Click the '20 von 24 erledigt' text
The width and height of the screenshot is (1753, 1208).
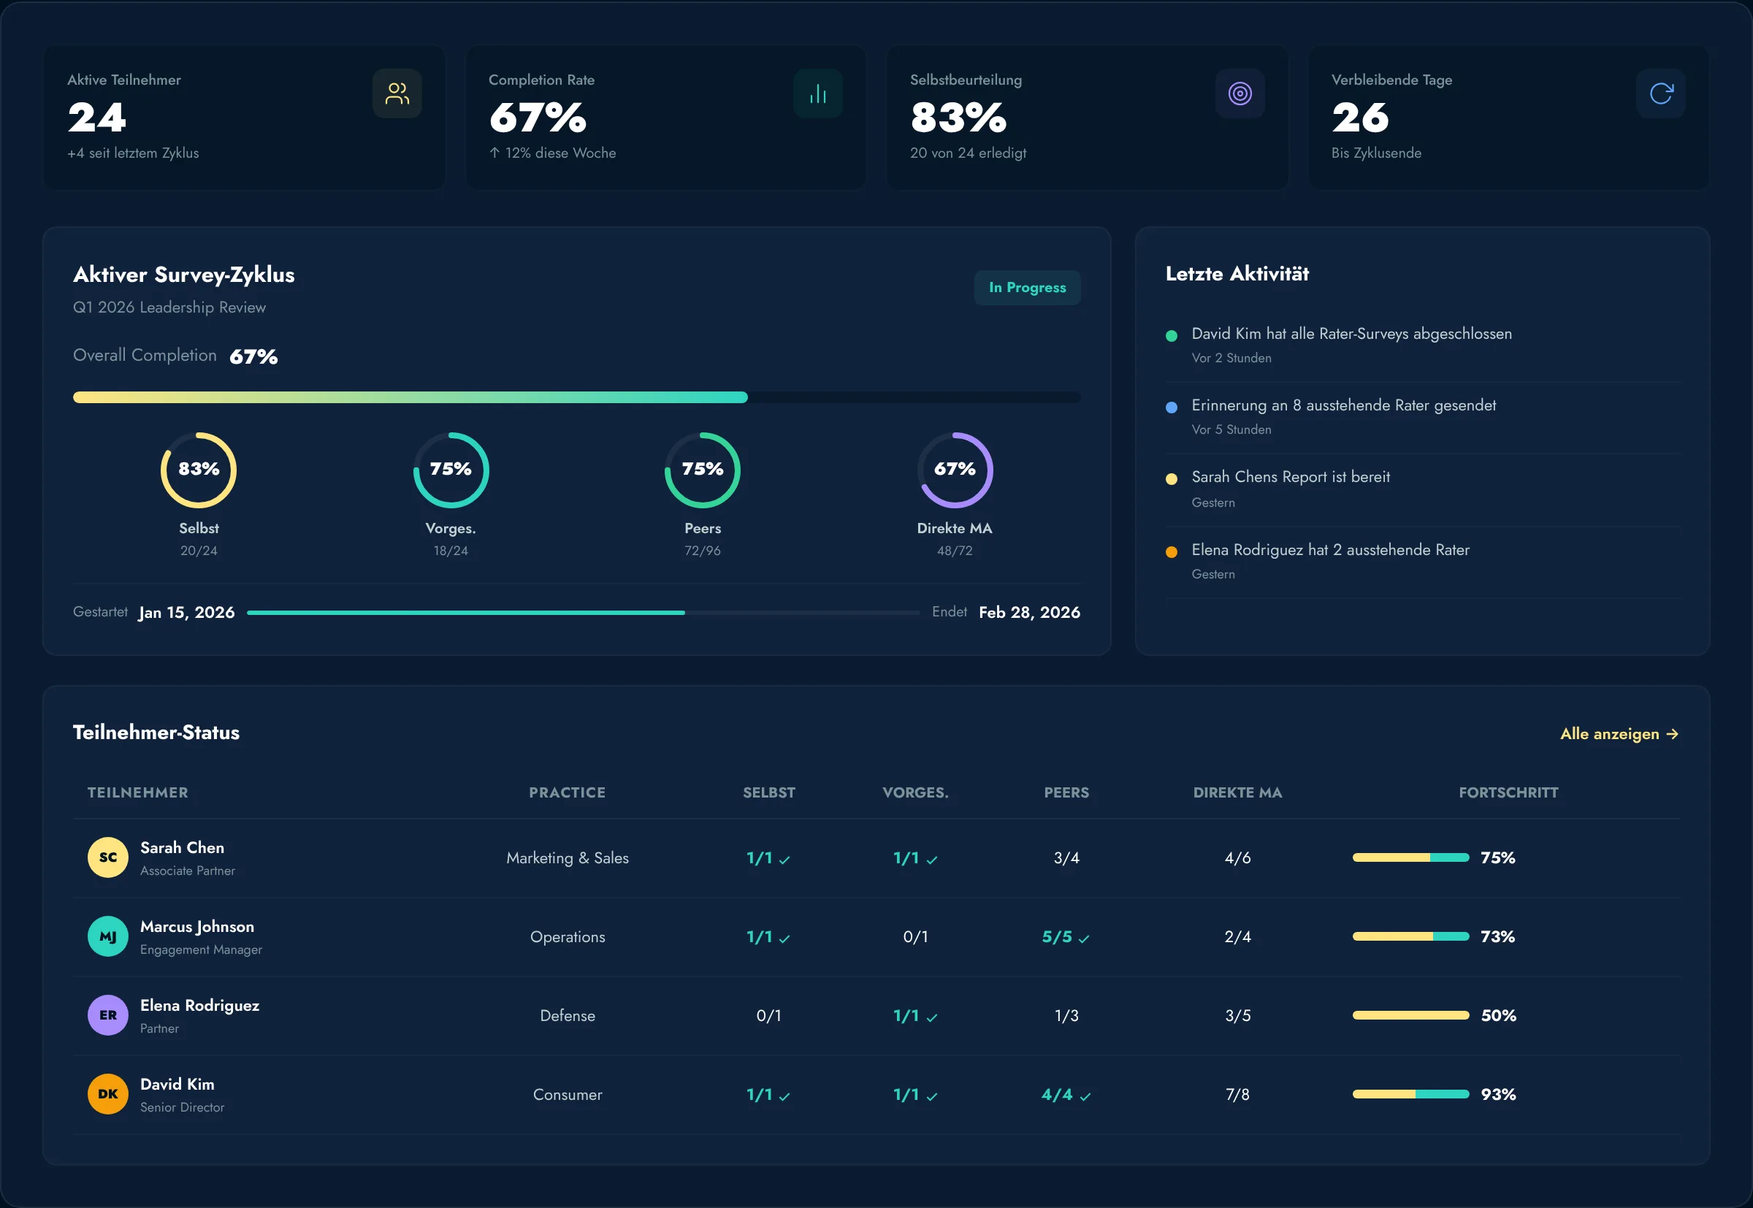point(968,153)
